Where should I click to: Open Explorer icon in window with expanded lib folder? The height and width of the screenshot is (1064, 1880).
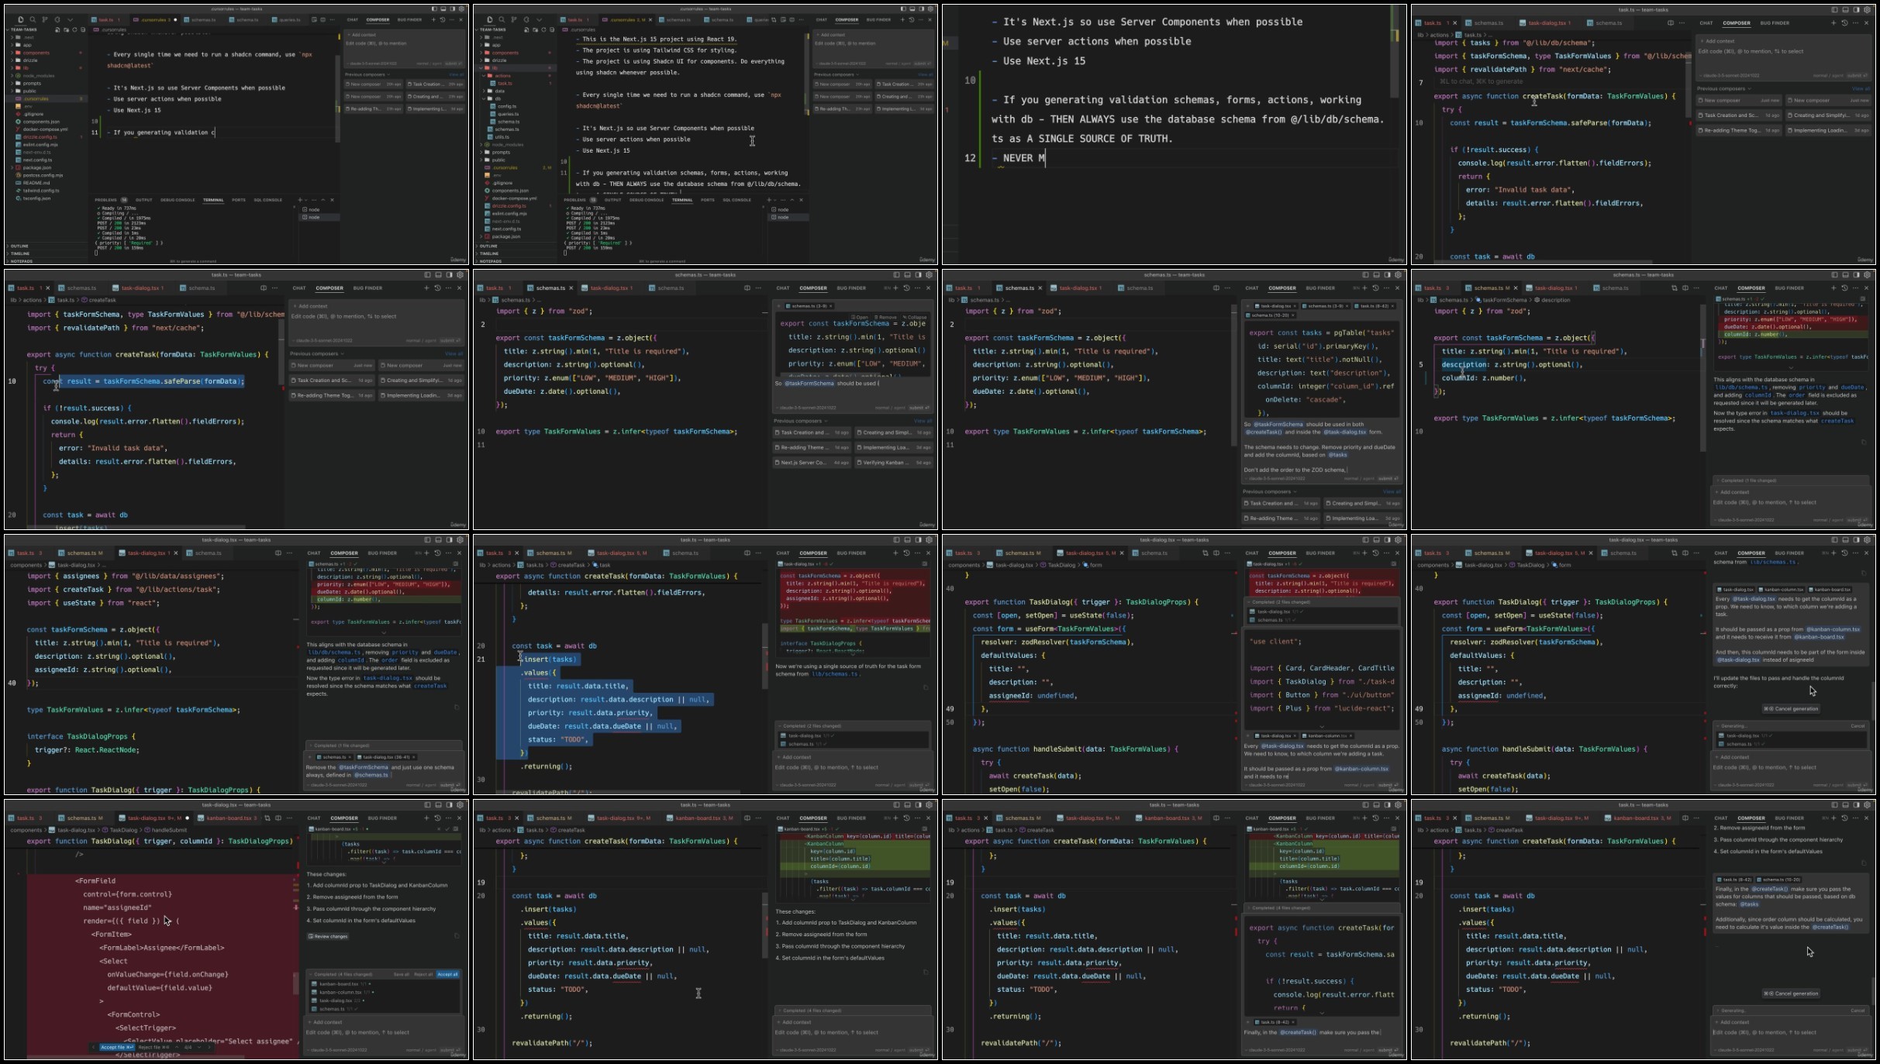coord(490,19)
